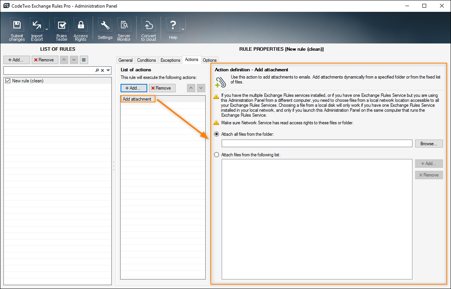
Task: Toggle the New rule (clean) checkbox
Action: [8, 81]
